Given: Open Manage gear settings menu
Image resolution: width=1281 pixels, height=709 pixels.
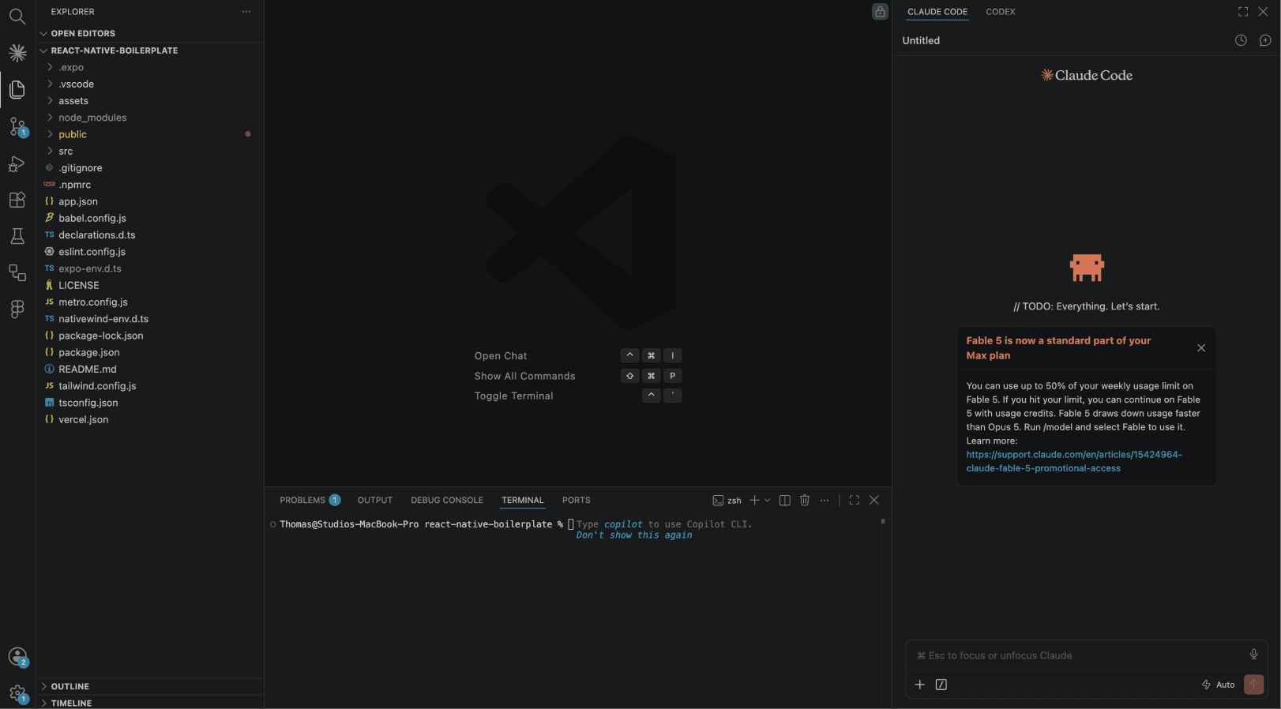Looking at the screenshot, I should point(17,694).
